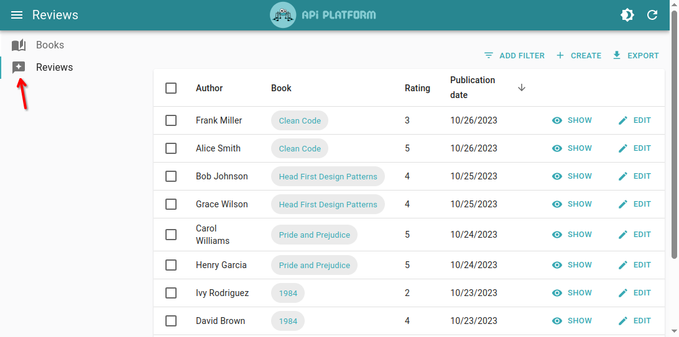The image size is (679, 337).
Task: Open the hamburger menu icon
Action: (x=17, y=15)
